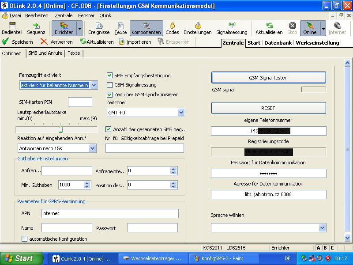Expand the Fernzugriff aktiviert dropdown

(x=94, y=85)
